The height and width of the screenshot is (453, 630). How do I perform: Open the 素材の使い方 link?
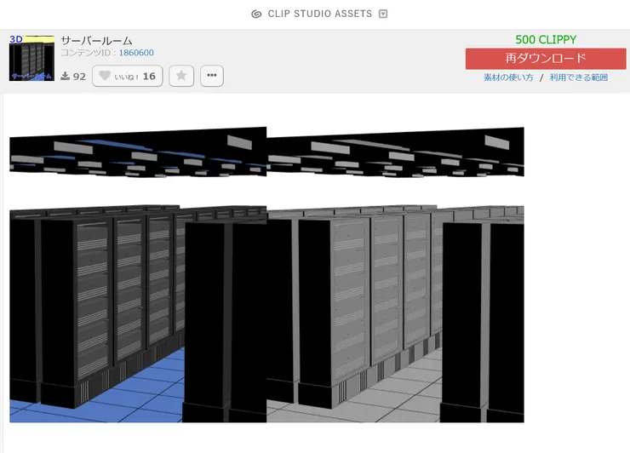(508, 77)
